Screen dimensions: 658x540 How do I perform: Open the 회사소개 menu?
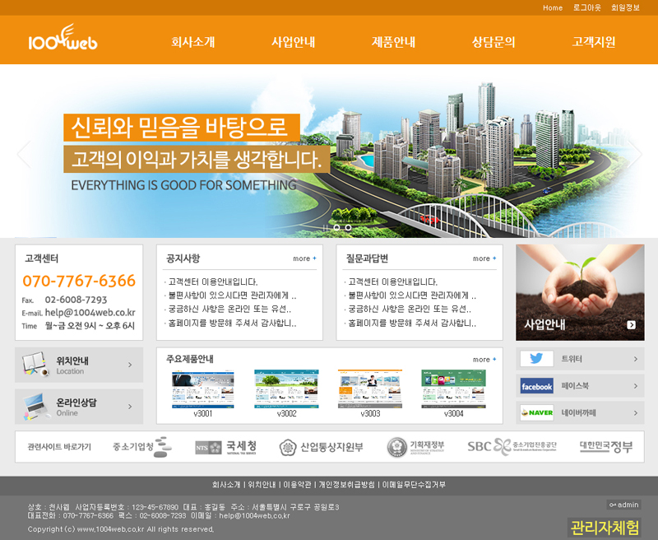193,42
